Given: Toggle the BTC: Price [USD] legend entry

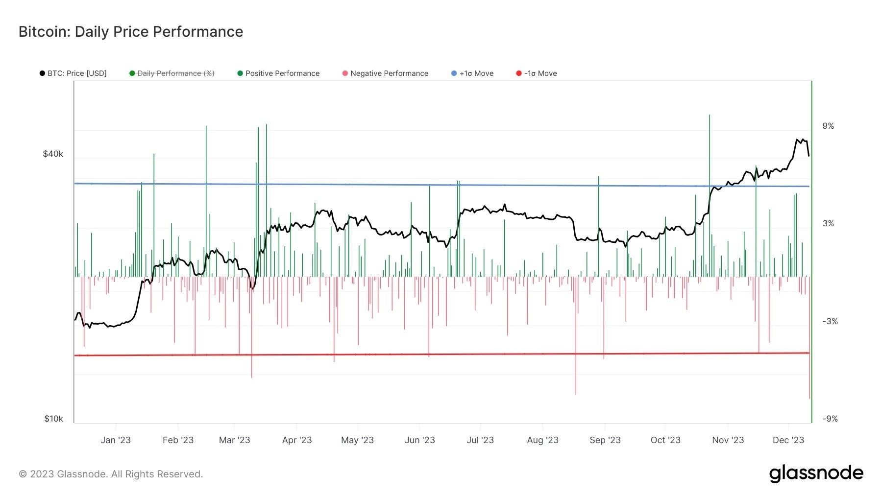Looking at the screenshot, I should click(73, 73).
